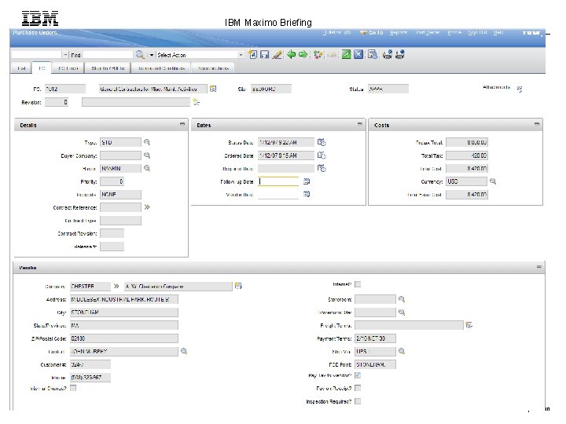Click the icon beside Freight Terms field
The height and width of the screenshot is (424, 566).
click(469, 325)
